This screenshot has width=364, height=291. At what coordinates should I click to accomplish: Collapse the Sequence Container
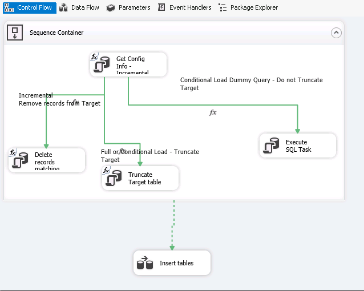(336, 33)
